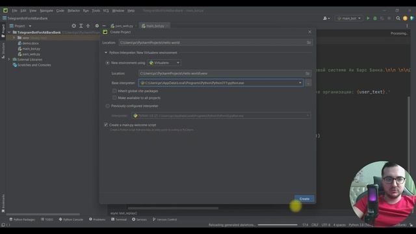Close the Create Project dialog
Image resolution: width=416 pixels, height=234 pixels.
point(309,32)
